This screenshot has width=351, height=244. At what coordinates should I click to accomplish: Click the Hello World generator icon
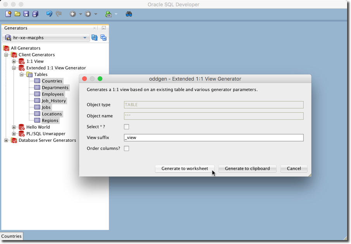click(21, 127)
